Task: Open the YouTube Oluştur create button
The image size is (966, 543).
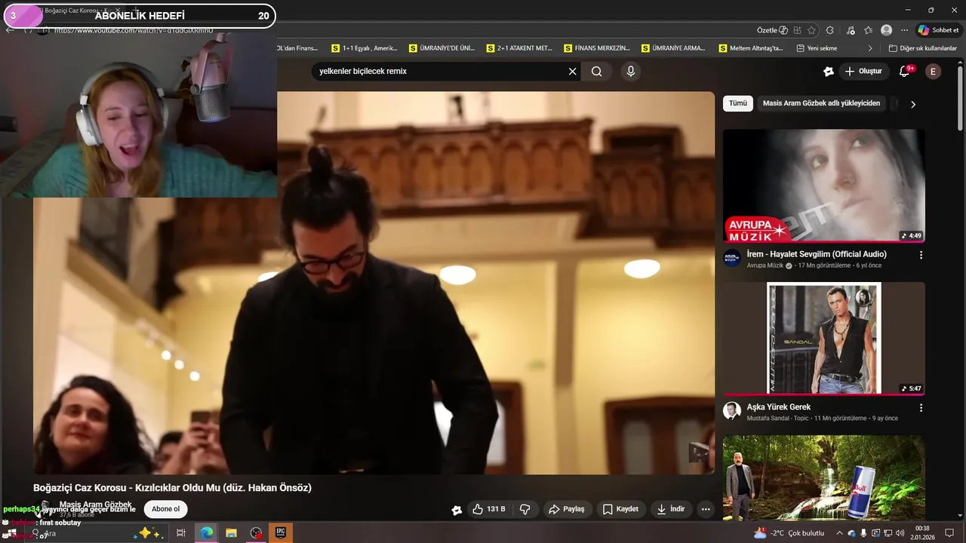Action: pyautogui.click(x=863, y=72)
